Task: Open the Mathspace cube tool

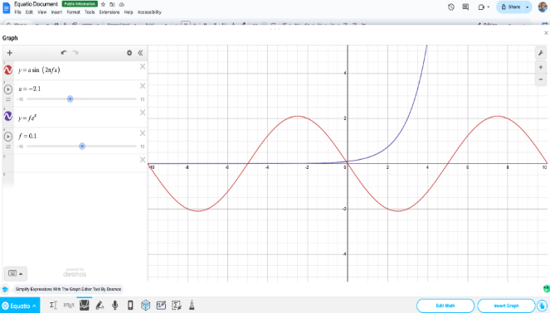Action: point(145,306)
